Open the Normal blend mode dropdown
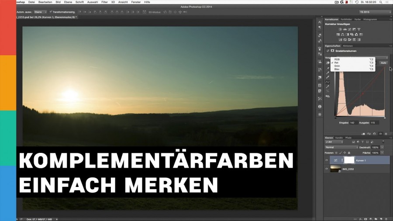The height and width of the screenshot is (221, 393). 341,147
